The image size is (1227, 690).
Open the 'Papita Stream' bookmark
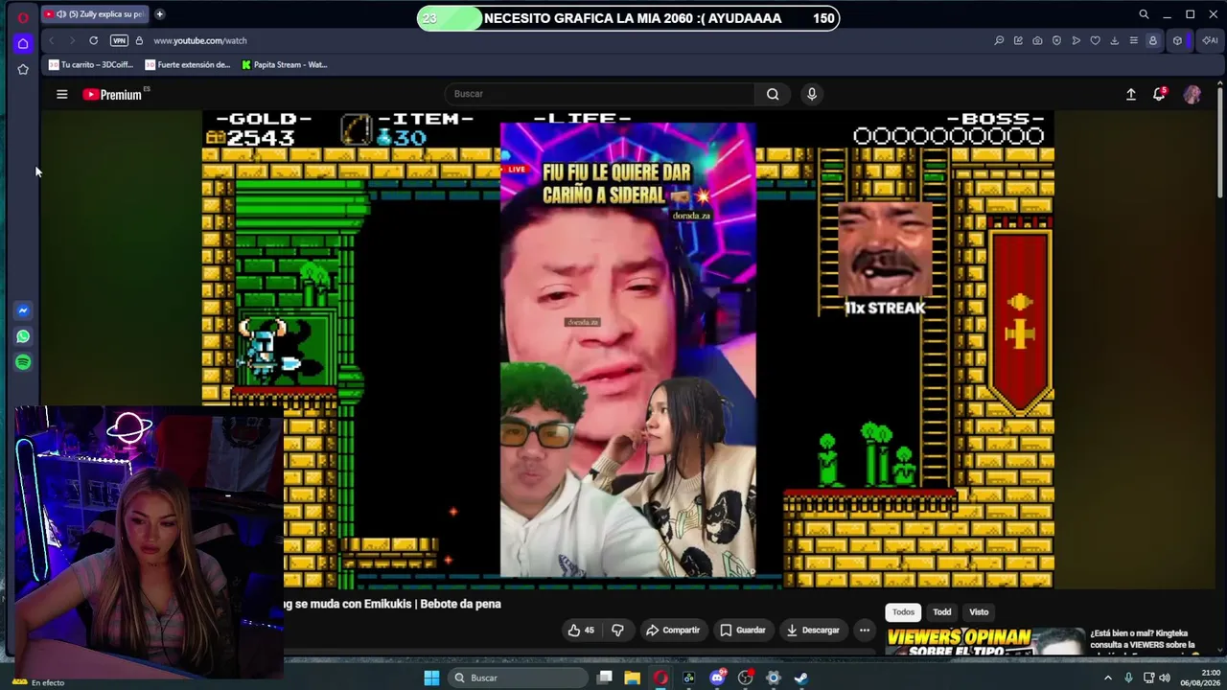pyautogui.click(x=285, y=65)
